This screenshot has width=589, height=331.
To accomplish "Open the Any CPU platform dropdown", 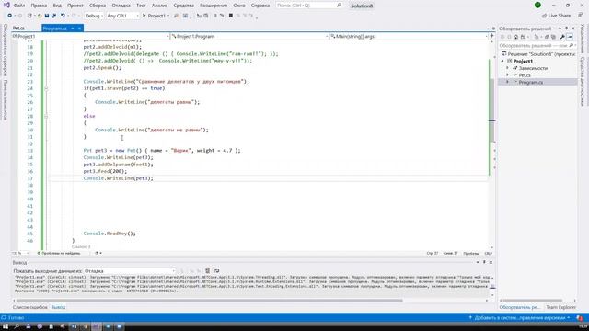I will [122, 16].
